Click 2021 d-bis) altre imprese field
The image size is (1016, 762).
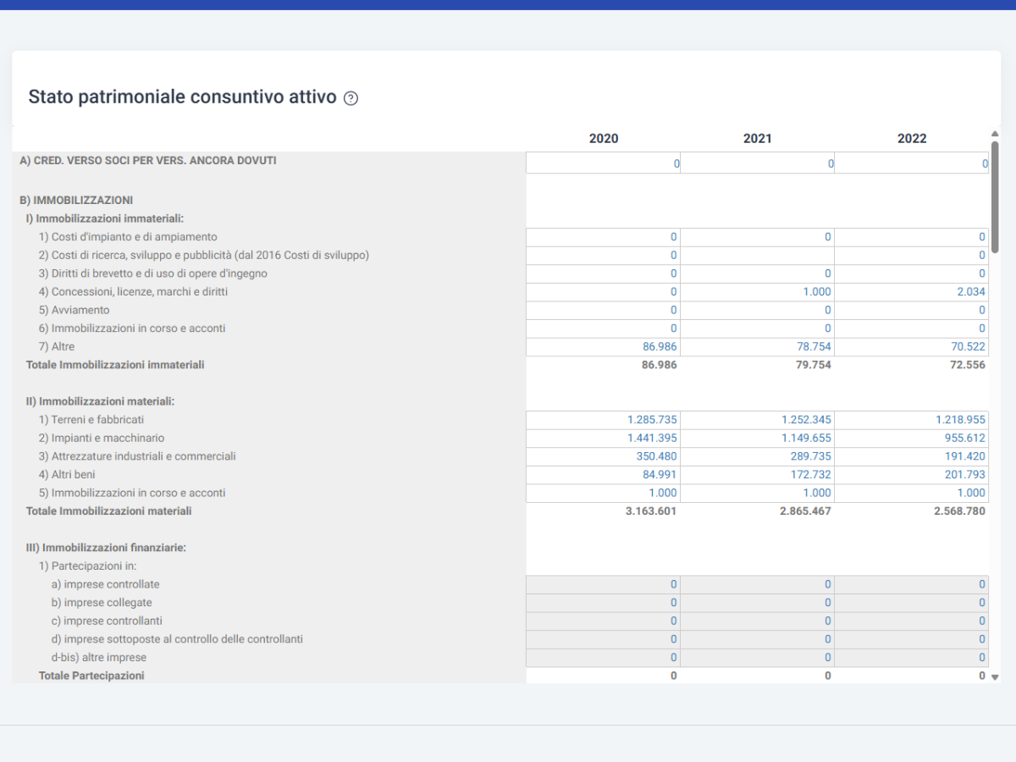click(x=757, y=658)
